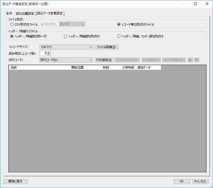Switch to the 読込位置設定 tab
The height and width of the screenshot is (188, 213).
click(x=25, y=13)
